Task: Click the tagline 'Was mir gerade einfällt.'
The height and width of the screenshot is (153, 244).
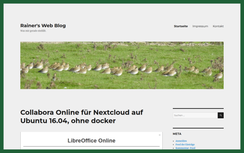Action: [33, 31]
